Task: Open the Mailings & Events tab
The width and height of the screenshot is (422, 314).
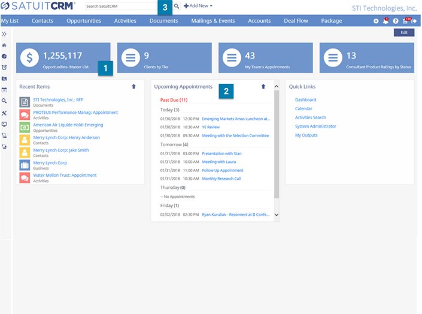Action: [213, 21]
